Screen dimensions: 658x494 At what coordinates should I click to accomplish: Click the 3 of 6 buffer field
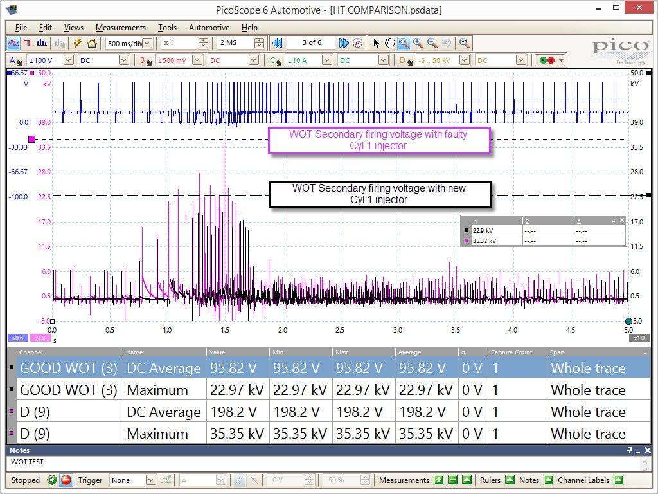(x=312, y=43)
